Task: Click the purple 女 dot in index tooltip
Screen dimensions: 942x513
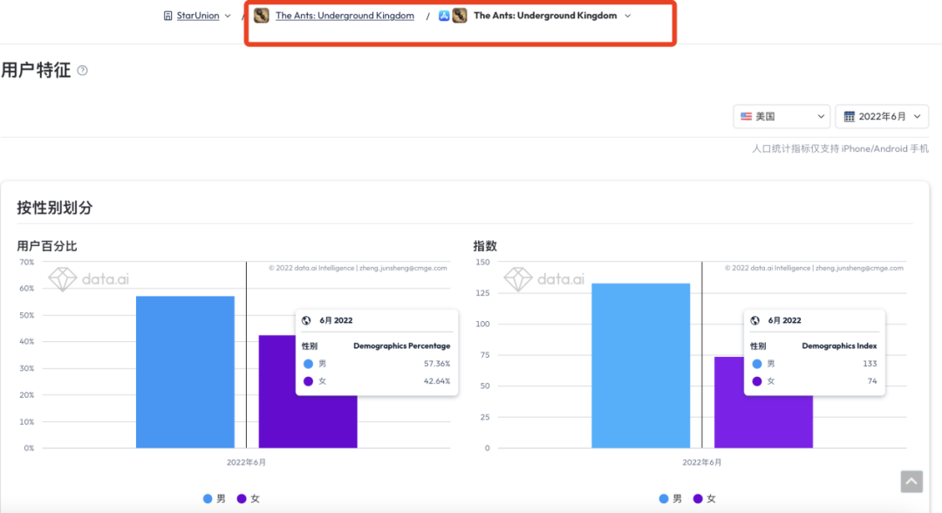Action: pos(757,381)
